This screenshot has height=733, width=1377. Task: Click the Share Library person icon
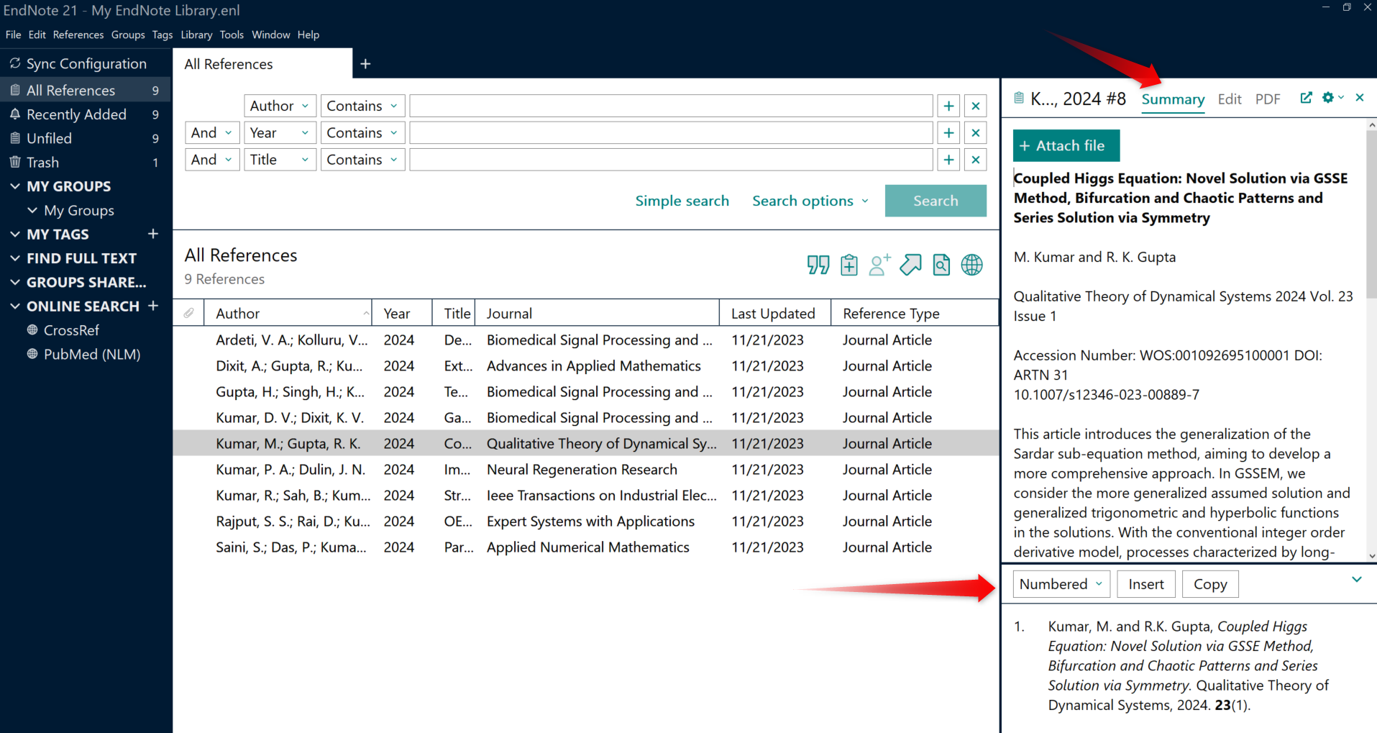point(879,265)
